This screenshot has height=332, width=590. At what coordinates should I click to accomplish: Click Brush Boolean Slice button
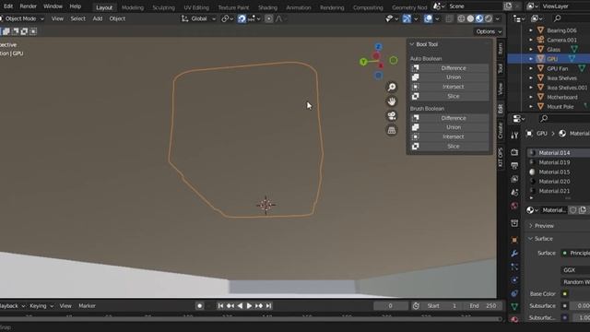450,147
